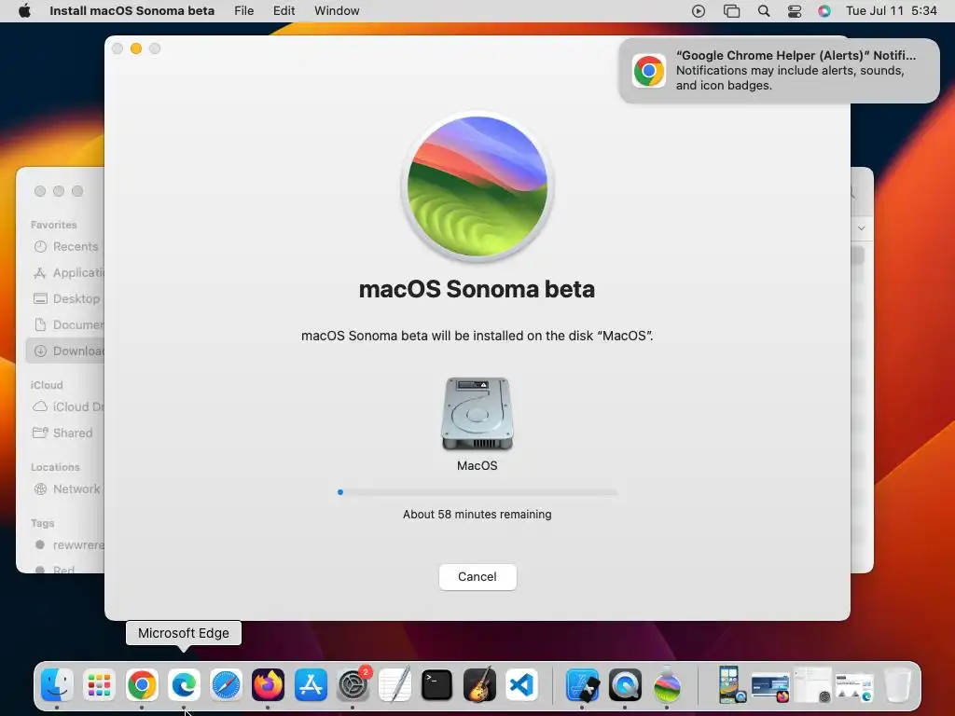Click the Sonoma wallpaper logo image
This screenshot has height=716, width=955.
[477, 186]
